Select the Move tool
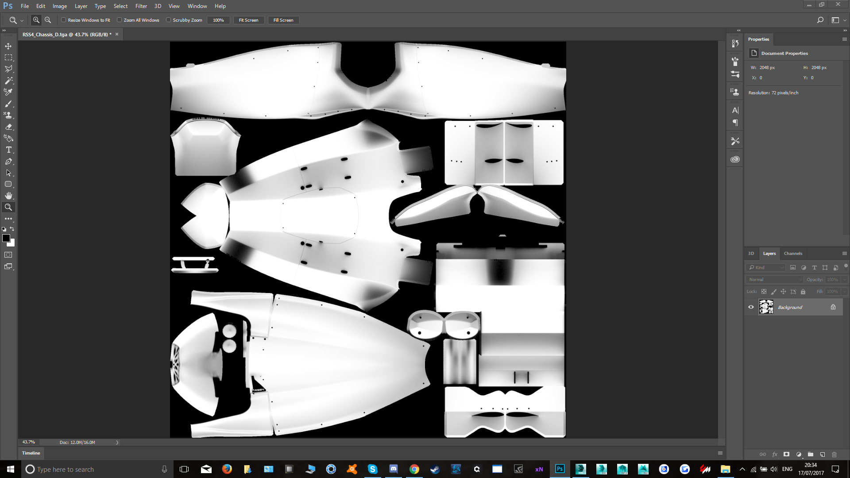 pos(8,46)
